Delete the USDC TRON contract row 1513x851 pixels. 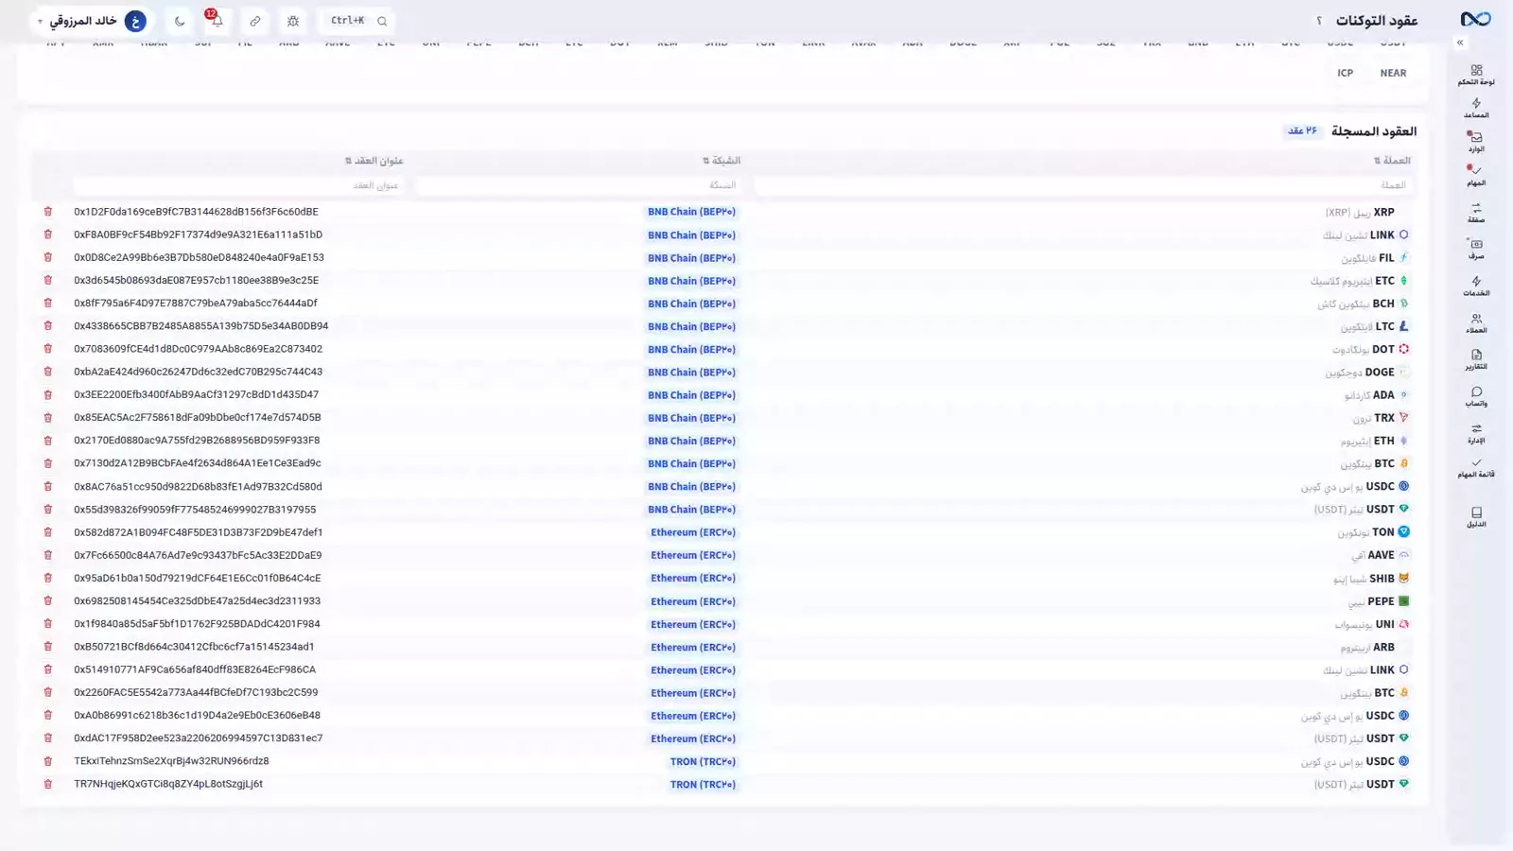[47, 761]
